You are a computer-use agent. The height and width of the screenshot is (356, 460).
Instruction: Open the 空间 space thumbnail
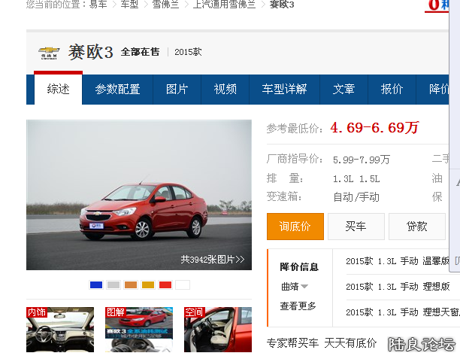(x=217, y=330)
